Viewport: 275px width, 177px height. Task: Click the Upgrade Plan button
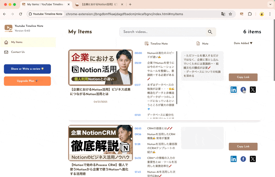(x=27, y=81)
